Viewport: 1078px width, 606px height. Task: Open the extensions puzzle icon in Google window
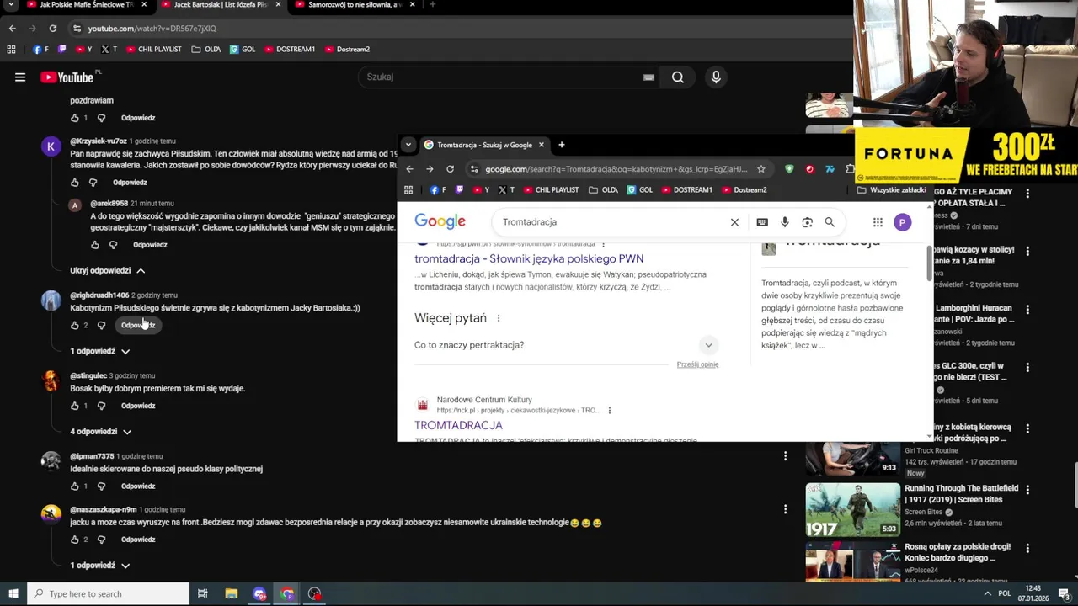[x=850, y=169]
